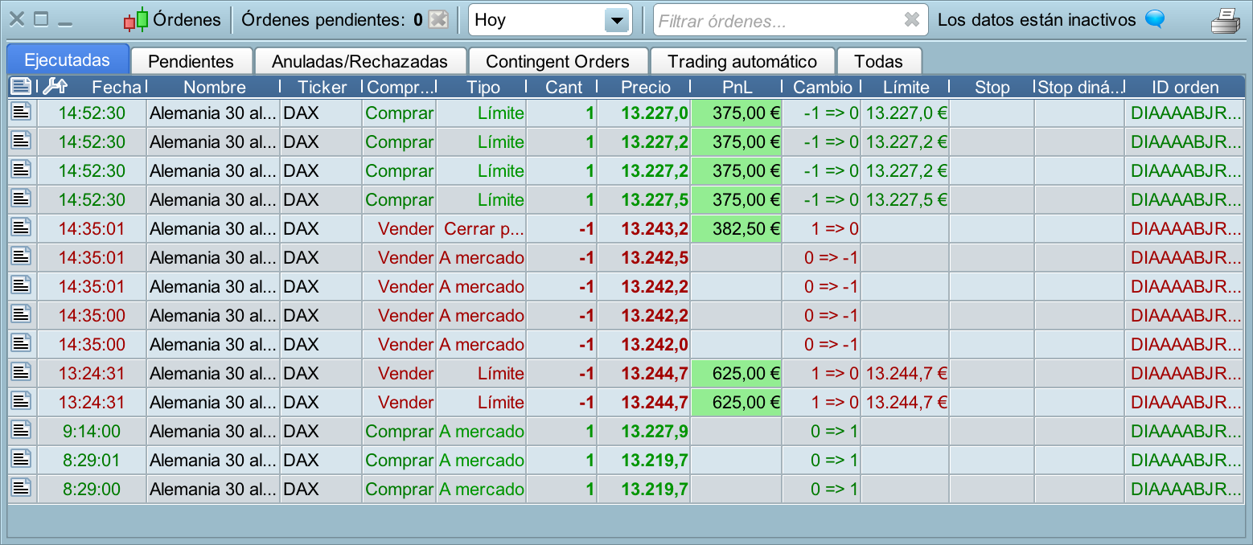Select the 13.242,0 price cell
The image size is (1253, 545).
644,344
